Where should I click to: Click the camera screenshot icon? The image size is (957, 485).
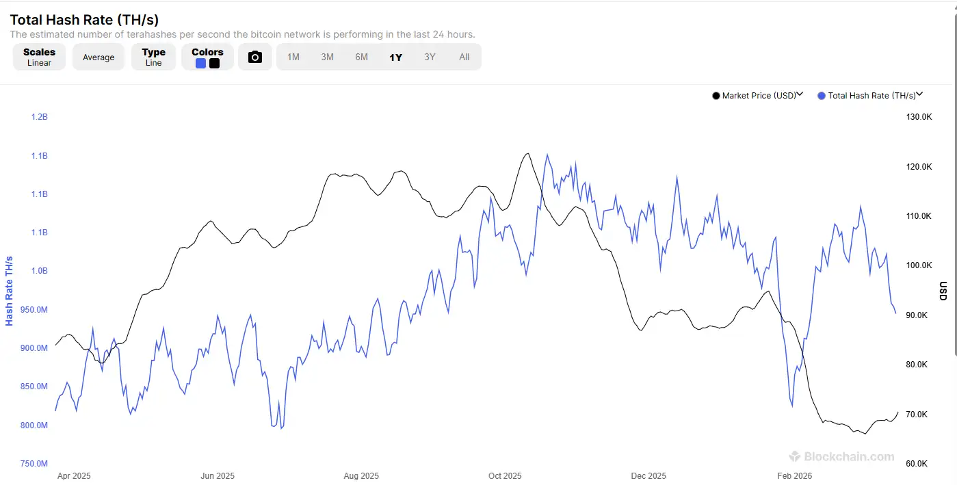[255, 57]
